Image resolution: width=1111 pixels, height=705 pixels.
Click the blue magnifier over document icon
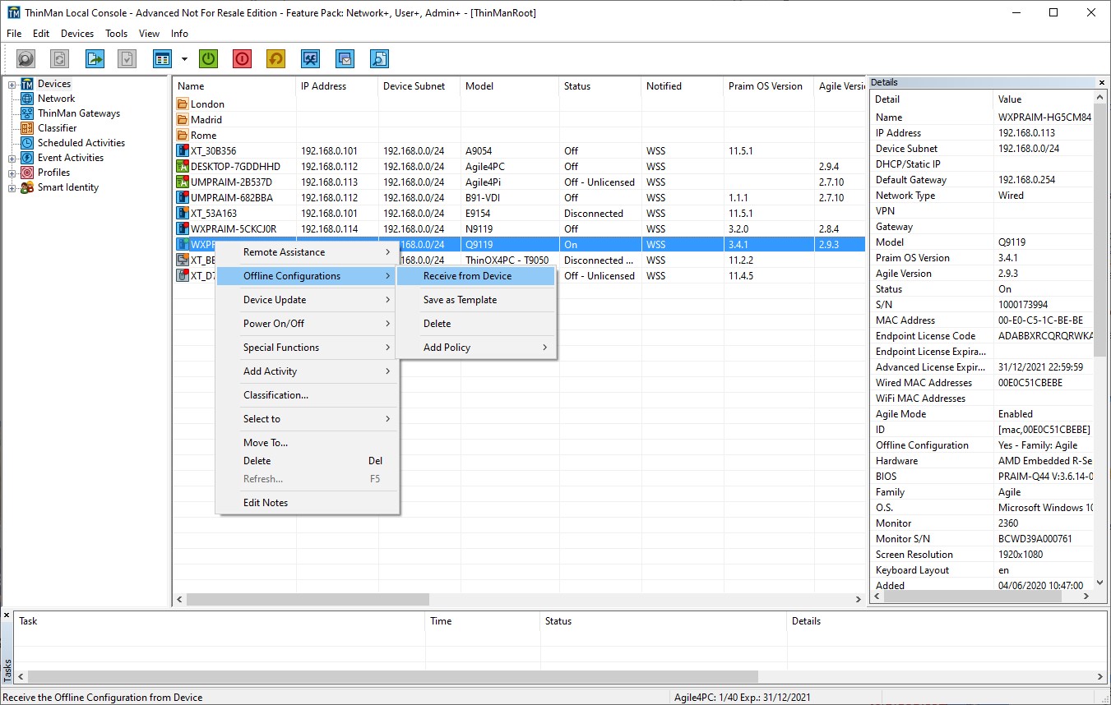[x=379, y=58]
